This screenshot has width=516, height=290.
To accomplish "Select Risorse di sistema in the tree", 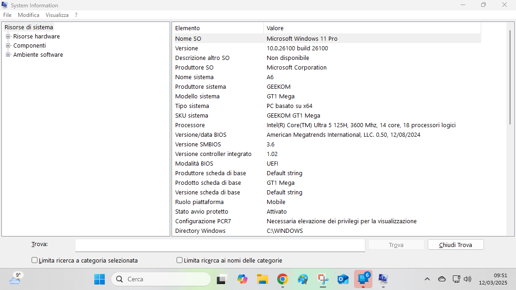I will tap(29, 27).
